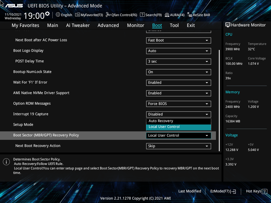Click Version 2.21.1278 copyright text
271x203 pixels.
pos(135,198)
